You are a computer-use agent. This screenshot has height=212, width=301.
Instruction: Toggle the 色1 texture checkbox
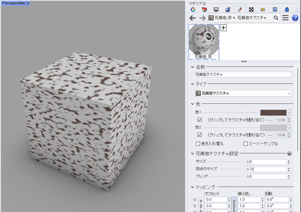[x=199, y=120]
